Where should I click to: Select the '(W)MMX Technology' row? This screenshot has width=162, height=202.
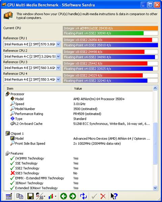click(30, 158)
